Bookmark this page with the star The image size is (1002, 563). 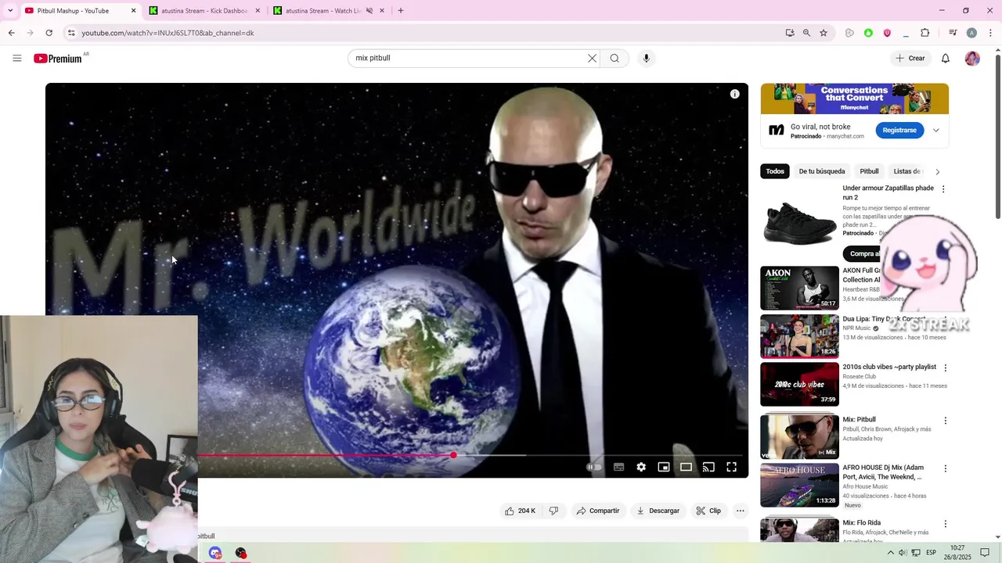[824, 33]
